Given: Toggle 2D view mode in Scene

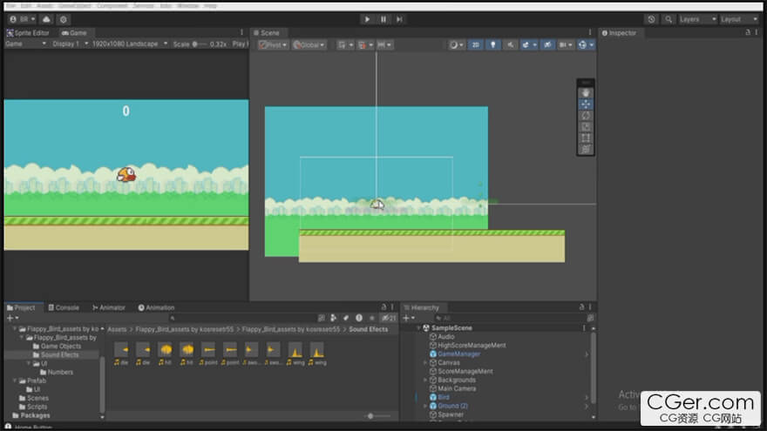Looking at the screenshot, I should pyautogui.click(x=475, y=44).
